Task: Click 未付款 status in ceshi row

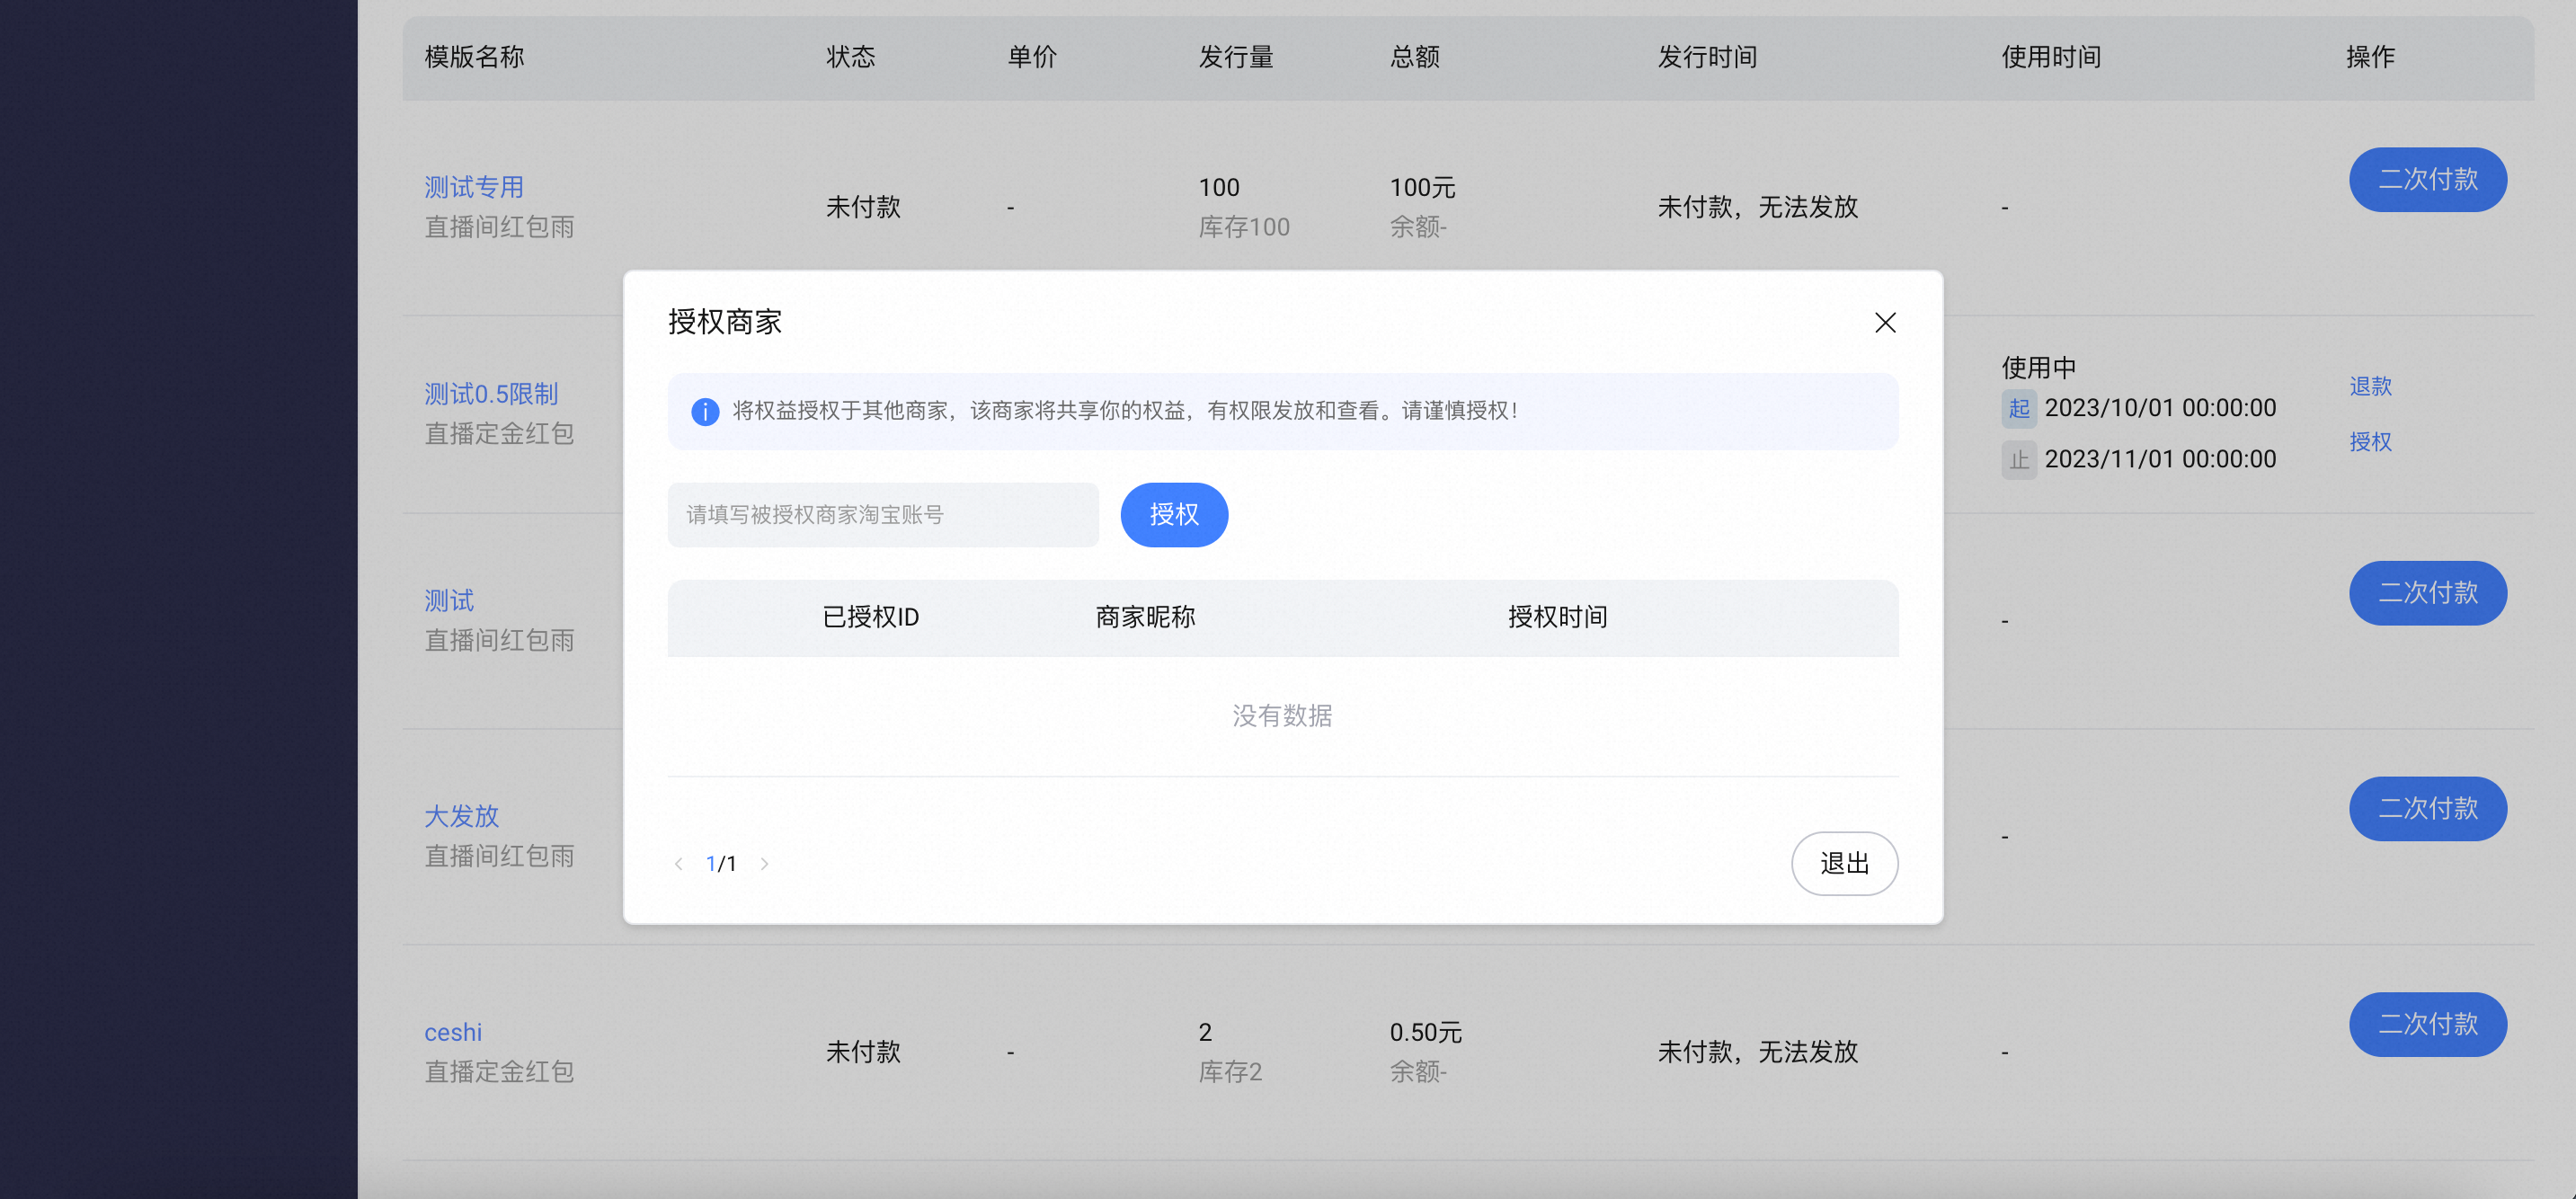Action: coord(863,1052)
